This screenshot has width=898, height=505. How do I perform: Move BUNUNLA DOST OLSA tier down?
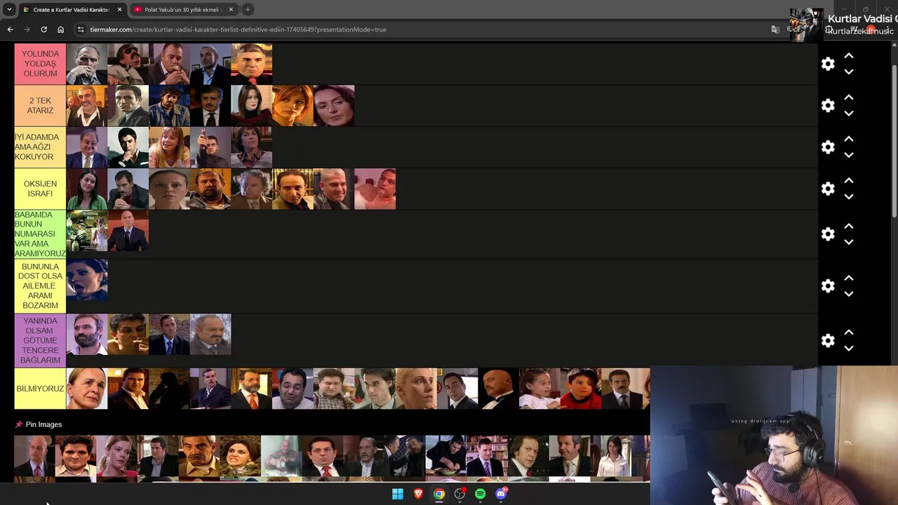tap(848, 295)
